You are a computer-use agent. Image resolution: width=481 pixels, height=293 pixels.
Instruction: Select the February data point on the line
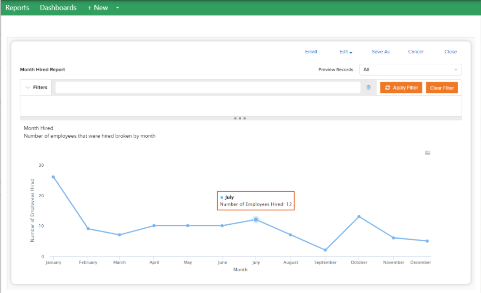88,229
